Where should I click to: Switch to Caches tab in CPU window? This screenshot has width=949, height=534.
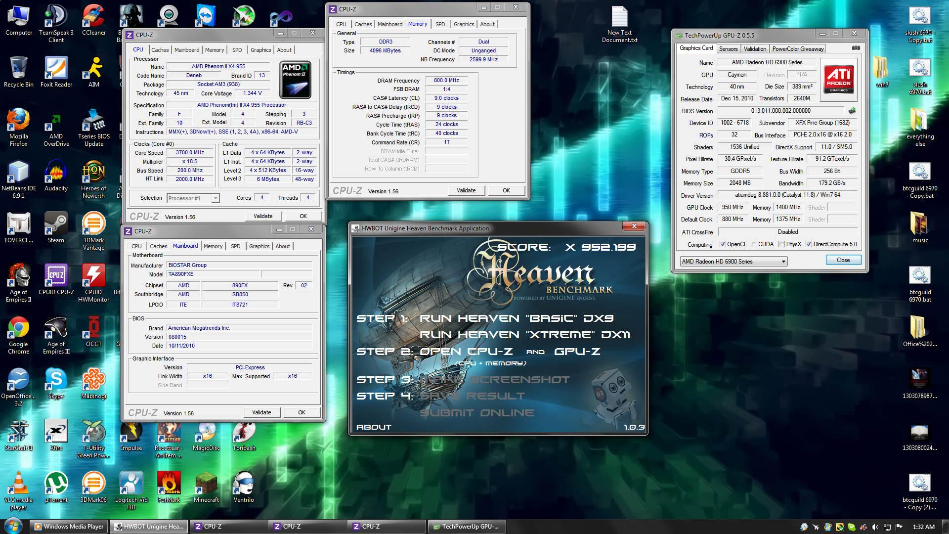(x=160, y=50)
